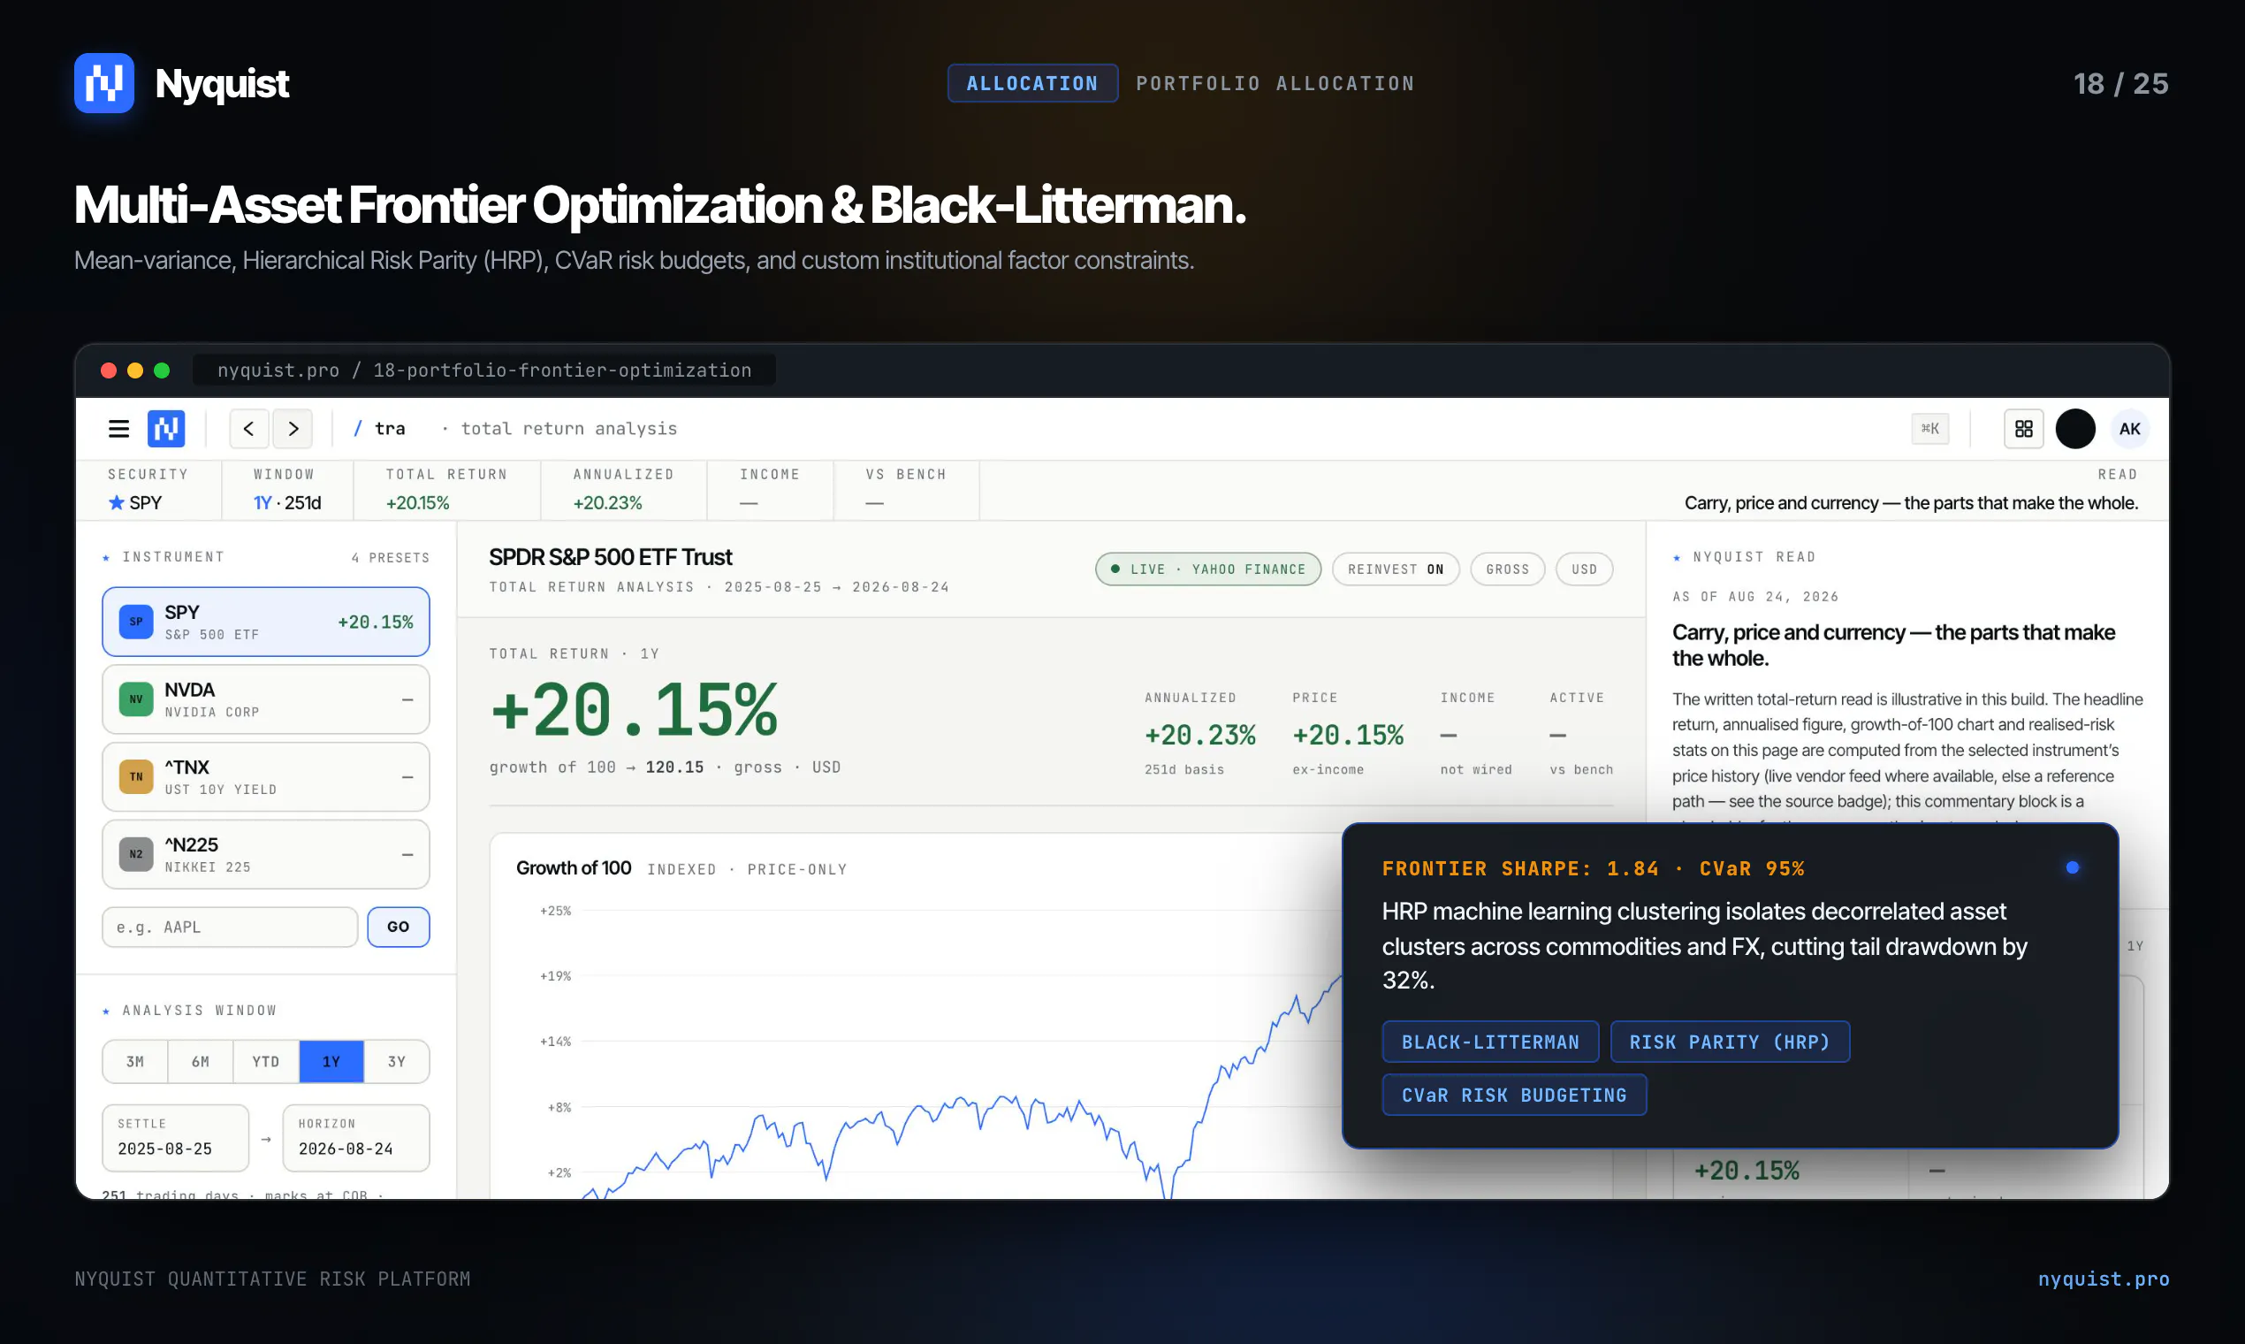Viewport: 2245px width, 1344px height.
Task: Click the RISK PARITY (HRP) tag
Action: 1730,1042
